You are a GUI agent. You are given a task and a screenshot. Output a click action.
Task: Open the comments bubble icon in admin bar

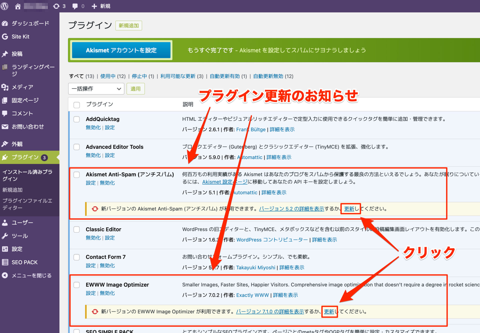pyautogui.click(x=75, y=6)
